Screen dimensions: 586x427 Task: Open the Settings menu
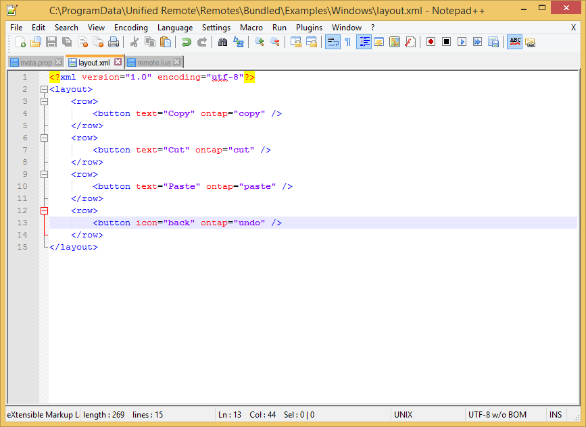pos(216,28)
